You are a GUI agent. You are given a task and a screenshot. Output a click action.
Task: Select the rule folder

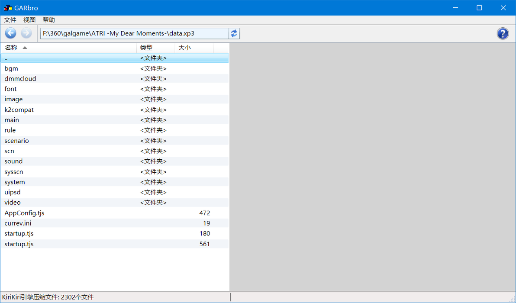coord(115,130)
